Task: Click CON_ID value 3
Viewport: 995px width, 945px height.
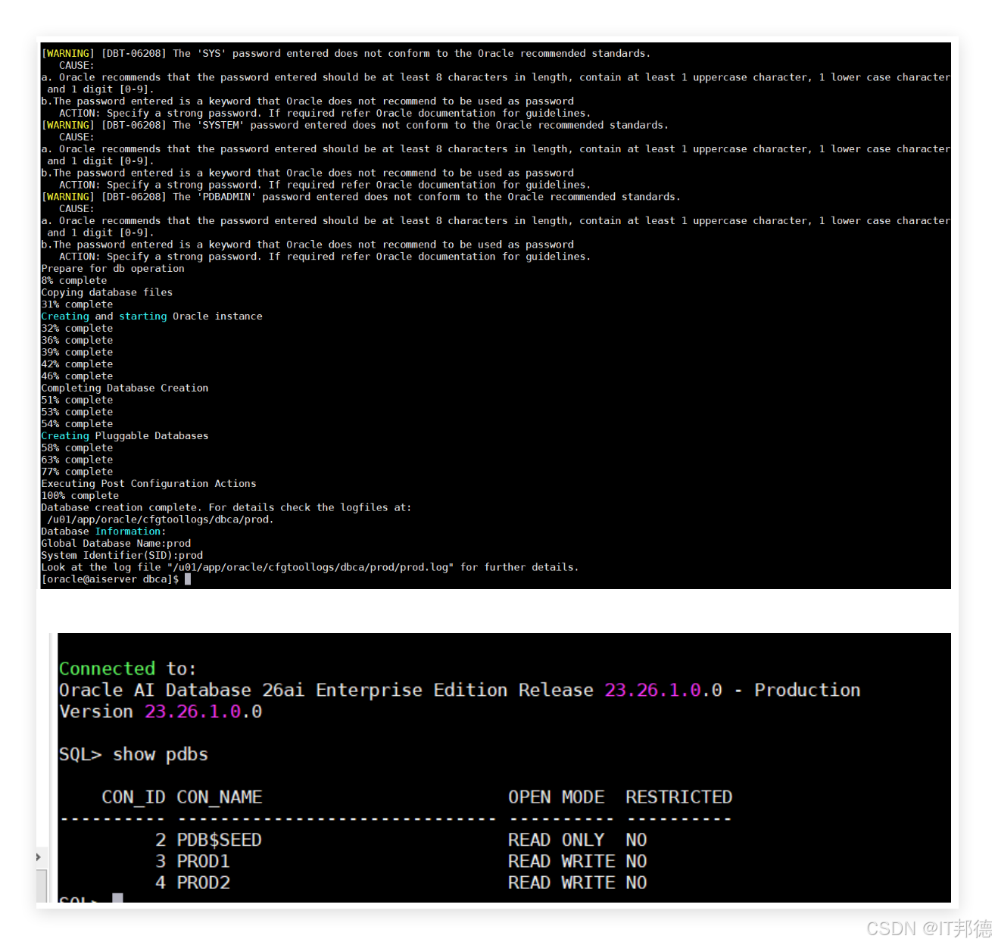Action: pyautogui.click(x=161, y=862)
